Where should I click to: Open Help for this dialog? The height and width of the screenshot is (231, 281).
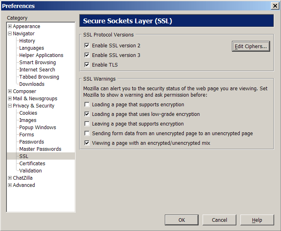pos(257,220)
